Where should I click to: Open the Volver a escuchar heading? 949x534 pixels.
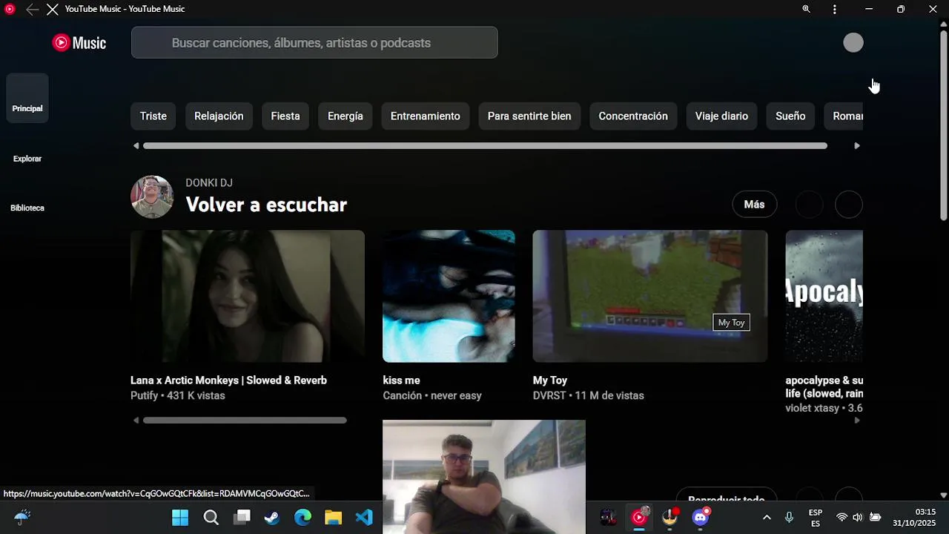tap(266, 205)
